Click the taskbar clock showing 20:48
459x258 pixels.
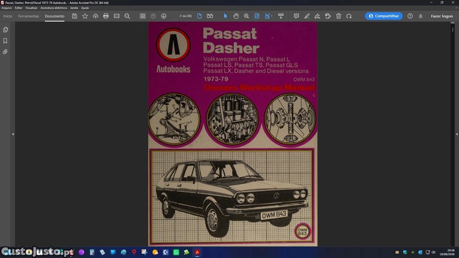[x=451, y=252]
